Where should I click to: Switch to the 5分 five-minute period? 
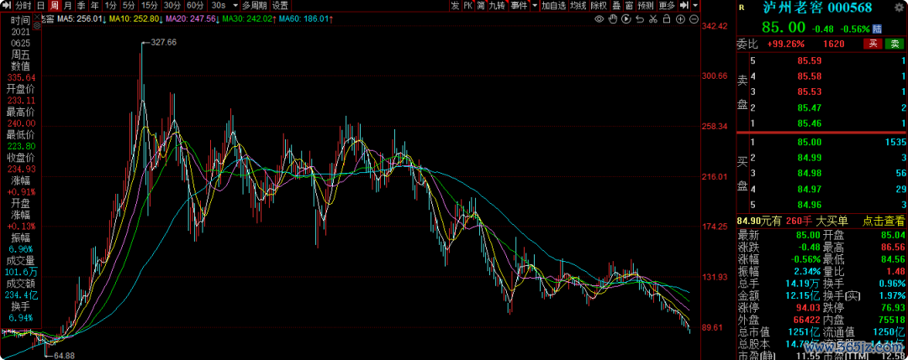point(129,6)
